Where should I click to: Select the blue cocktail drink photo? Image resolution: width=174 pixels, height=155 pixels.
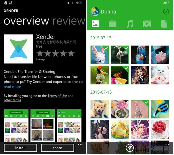140,55
